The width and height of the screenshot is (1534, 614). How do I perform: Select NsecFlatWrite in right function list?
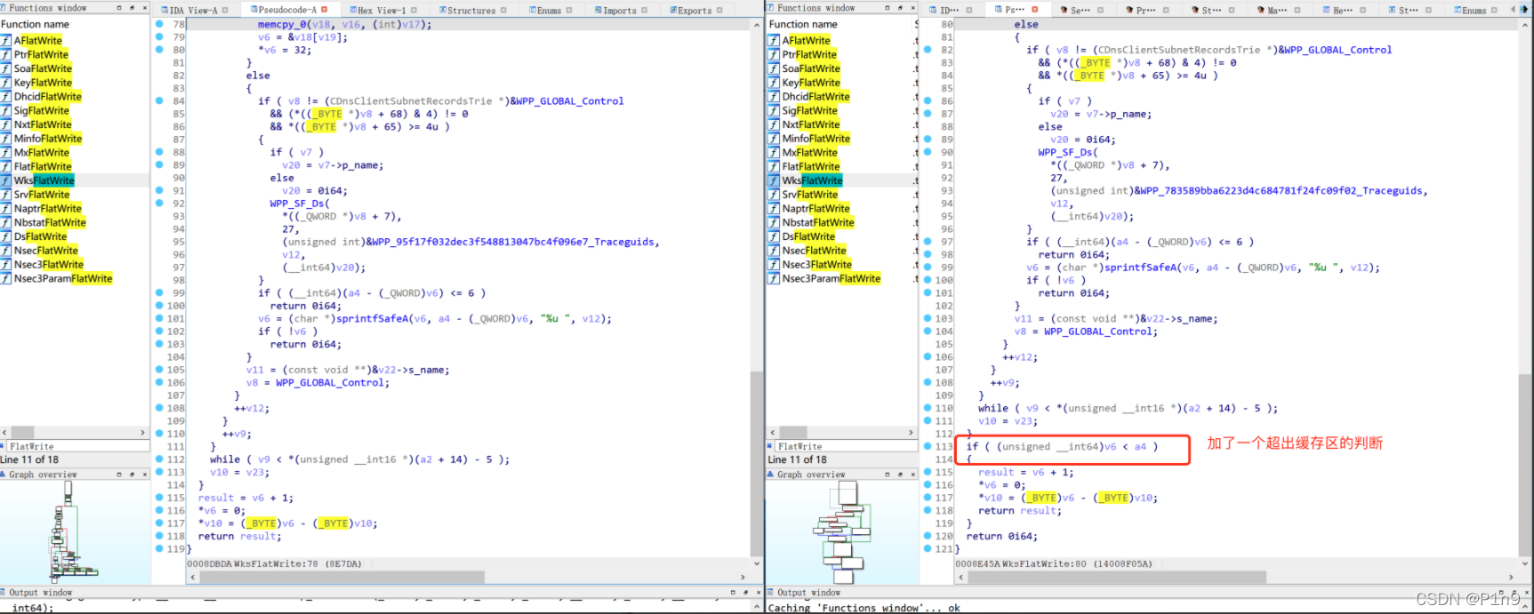click(814, 251)
